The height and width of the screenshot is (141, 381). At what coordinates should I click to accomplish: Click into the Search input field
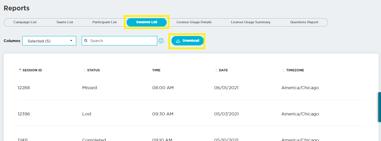pyautogui.click(x=119, y=41)
